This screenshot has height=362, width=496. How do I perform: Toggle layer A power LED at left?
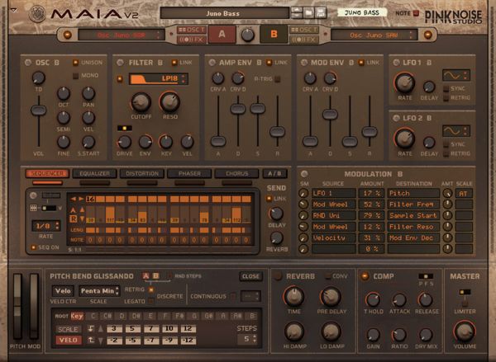point(67,35)
